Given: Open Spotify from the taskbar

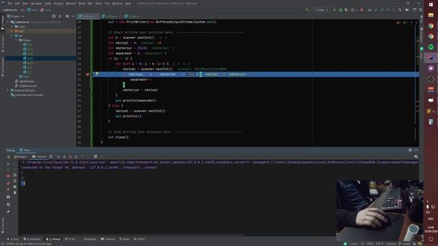Looking at the screenshot, I should 430,47.
